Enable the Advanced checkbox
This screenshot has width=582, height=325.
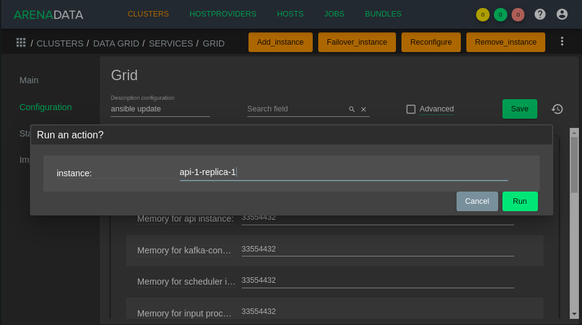pos(411,109)
